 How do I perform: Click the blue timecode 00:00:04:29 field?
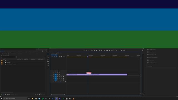[x=54, y=55]
